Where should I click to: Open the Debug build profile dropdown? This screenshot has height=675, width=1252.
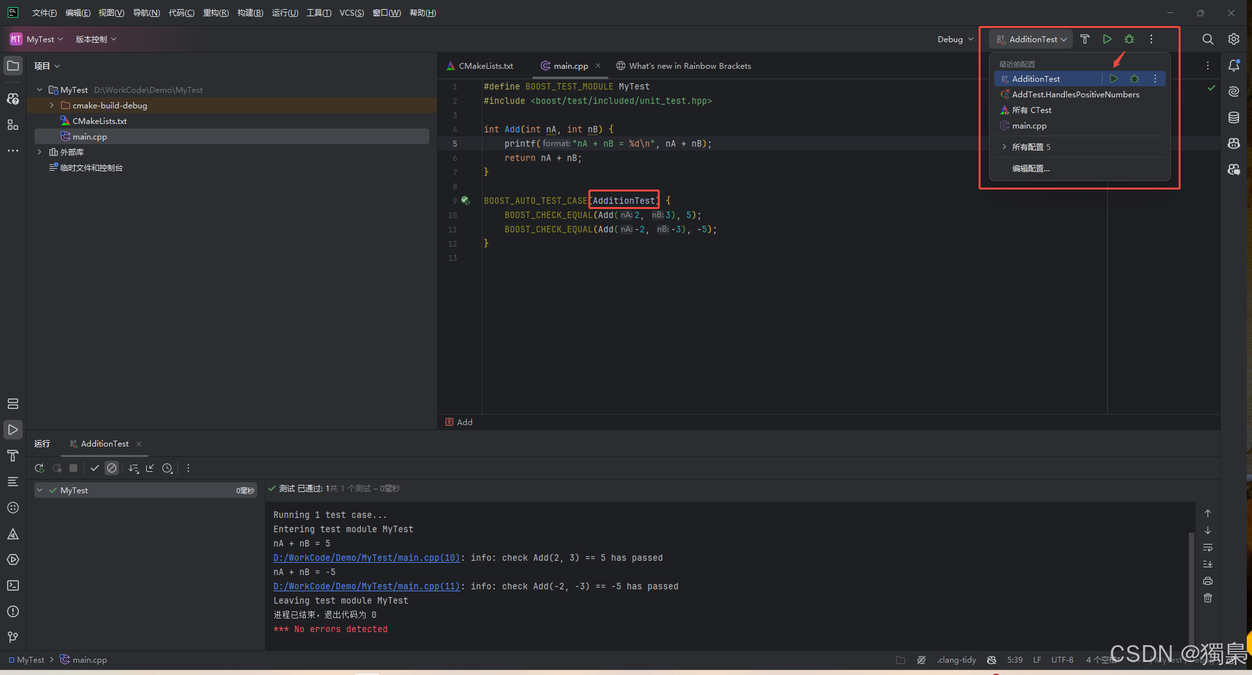tap(955, 39)
